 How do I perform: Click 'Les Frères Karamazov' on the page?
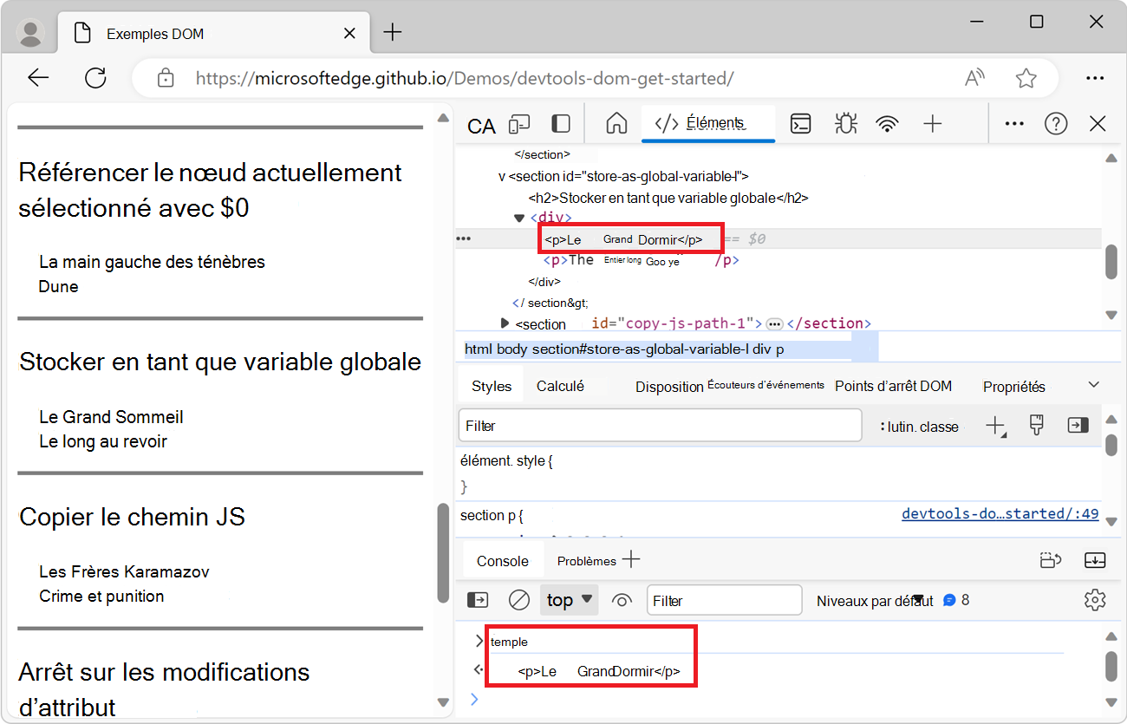[x=124, y=571]
